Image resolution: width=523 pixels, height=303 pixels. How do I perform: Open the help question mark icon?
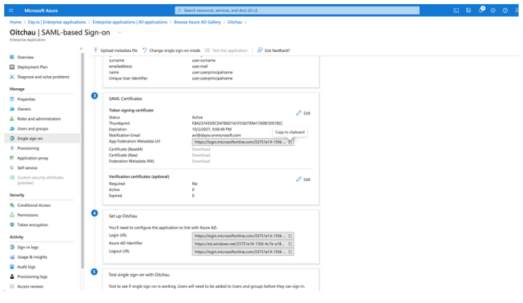[505, 10]
